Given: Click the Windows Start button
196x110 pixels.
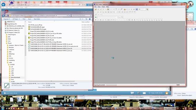Looking at the screenshot, I should [2, 108].
